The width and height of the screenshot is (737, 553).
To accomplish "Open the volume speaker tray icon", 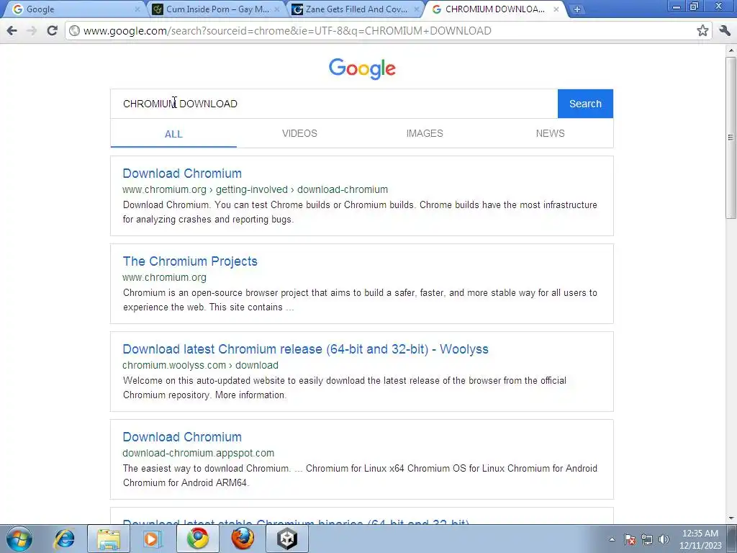I will [x=664, y=539].
